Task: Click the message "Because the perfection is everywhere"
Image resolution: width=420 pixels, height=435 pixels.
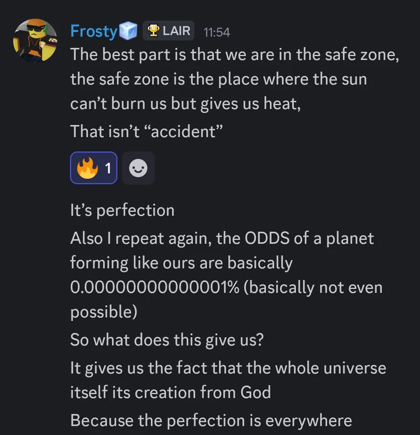Action: click(x=211, y=421)
